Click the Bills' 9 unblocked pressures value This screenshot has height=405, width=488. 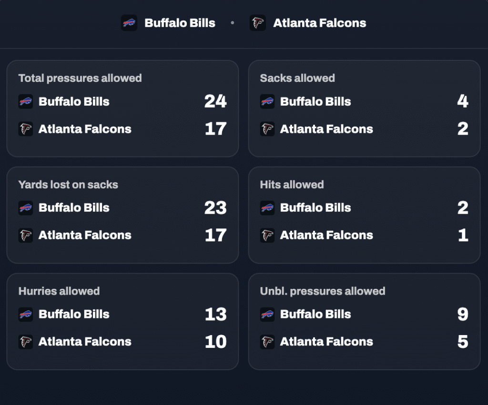(x=462, y=314)
